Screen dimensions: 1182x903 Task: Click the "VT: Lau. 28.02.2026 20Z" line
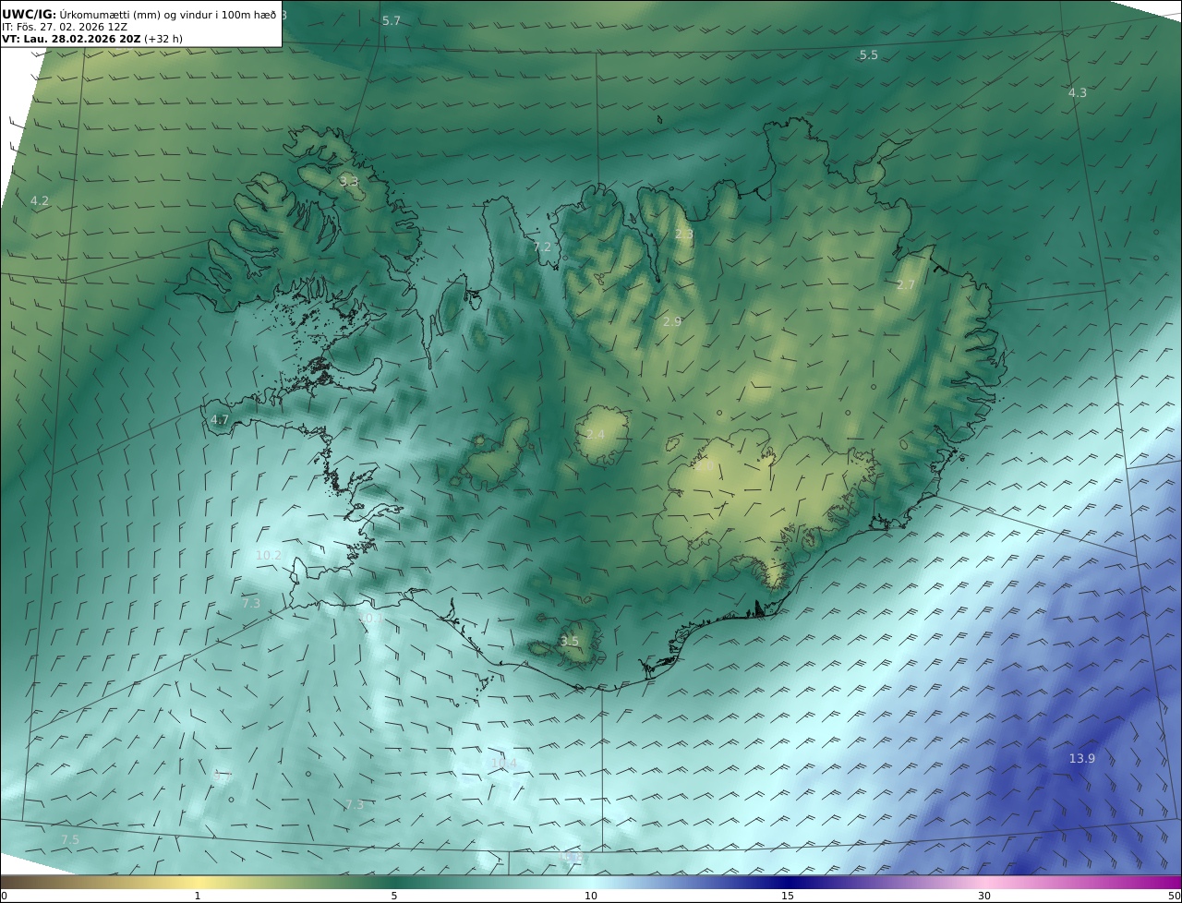tap(71, 40)
